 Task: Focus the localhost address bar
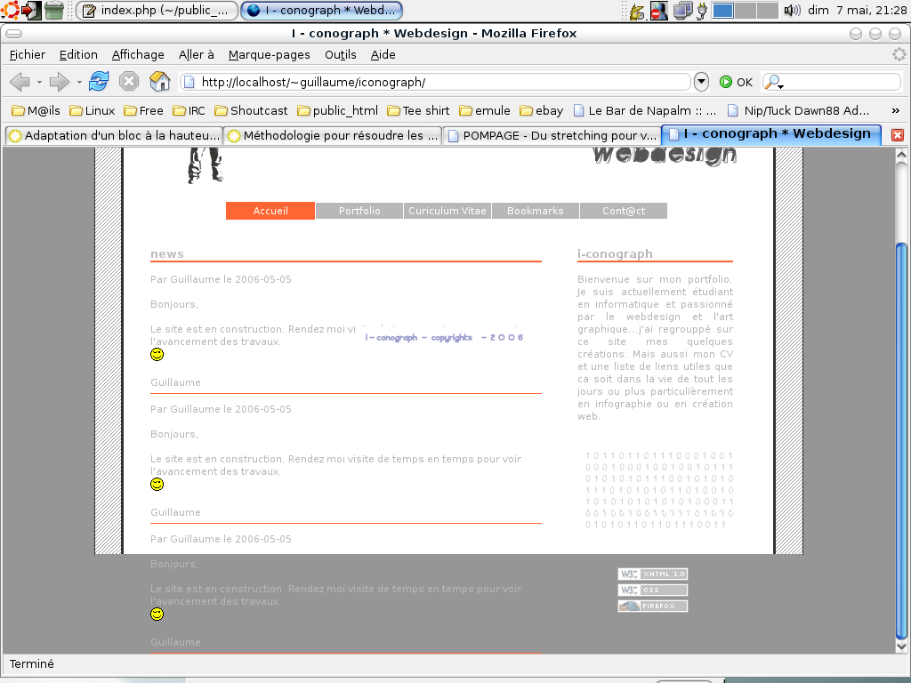(435, 82)
